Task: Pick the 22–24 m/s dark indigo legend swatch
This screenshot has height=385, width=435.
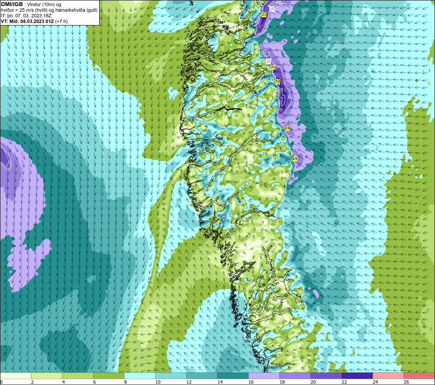Action: coord(357,376)
